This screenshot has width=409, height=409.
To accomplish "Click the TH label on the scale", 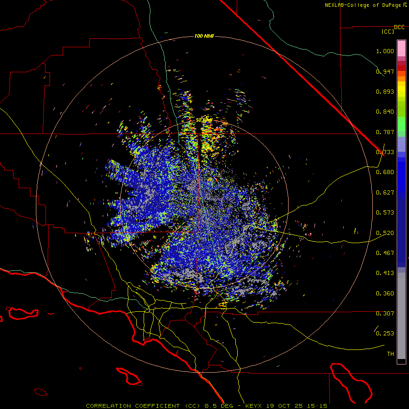I will (390, 354).
